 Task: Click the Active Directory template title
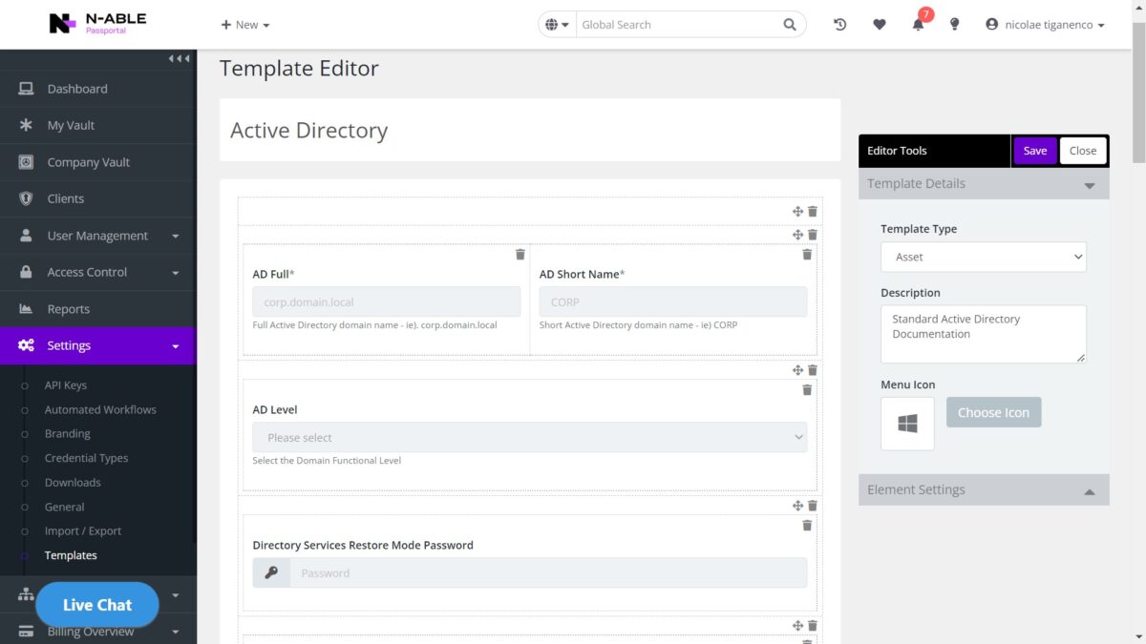click(309, 131)
